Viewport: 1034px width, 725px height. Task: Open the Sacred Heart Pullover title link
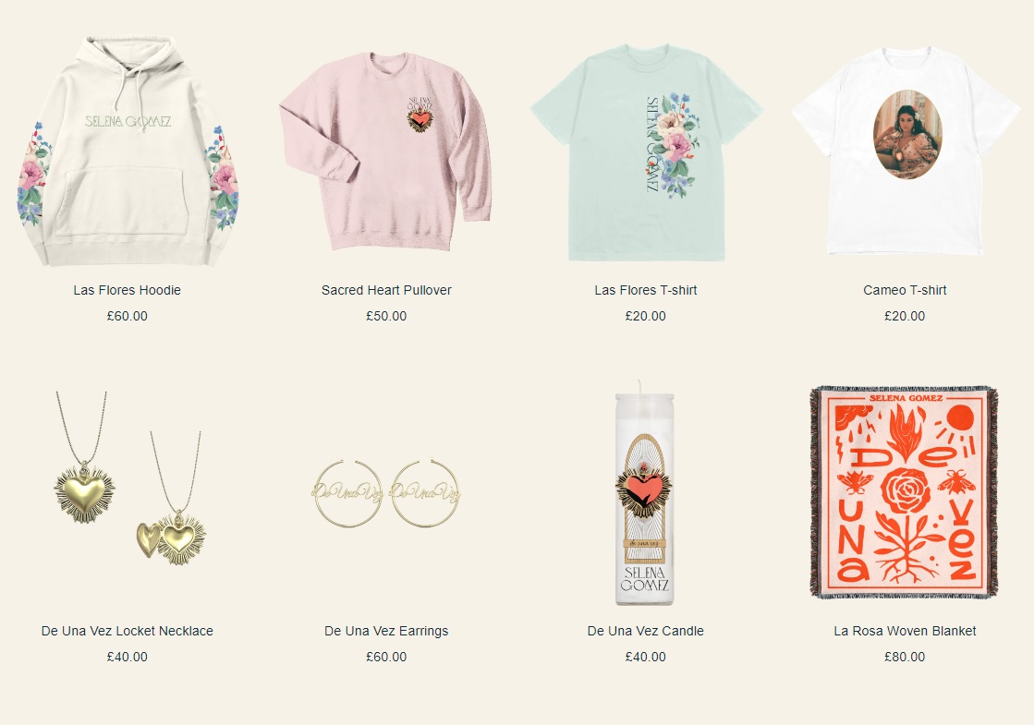pos(386,290)
